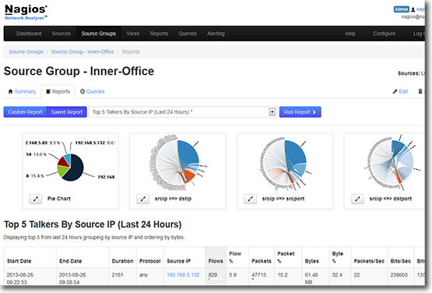Click the Custom Report button
Image resolution: width=432 pixels, height=293 pixels.
pos(25,112)
